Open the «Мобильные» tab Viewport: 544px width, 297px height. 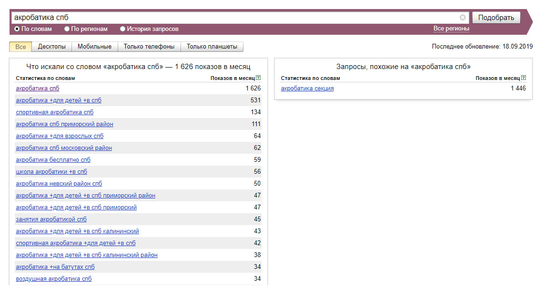click(94, 47)
